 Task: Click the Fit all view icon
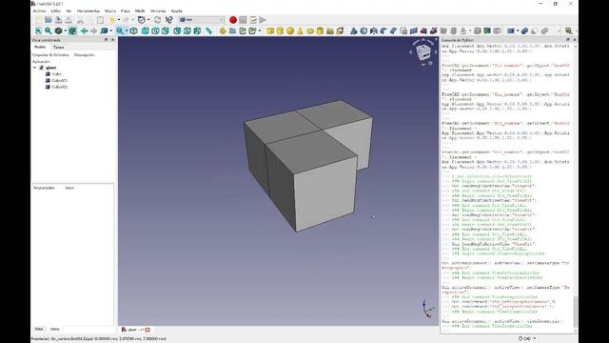pos(38,30)
